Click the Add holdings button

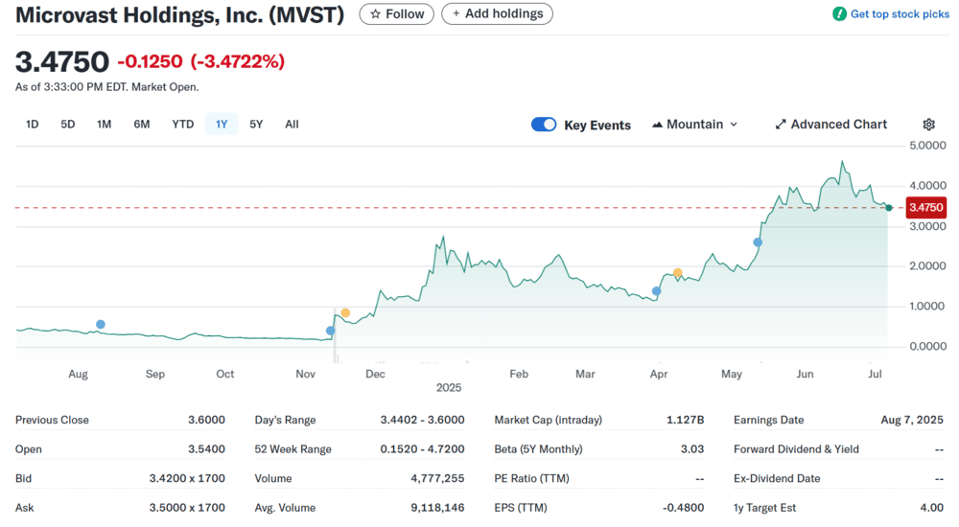[497, 14]
